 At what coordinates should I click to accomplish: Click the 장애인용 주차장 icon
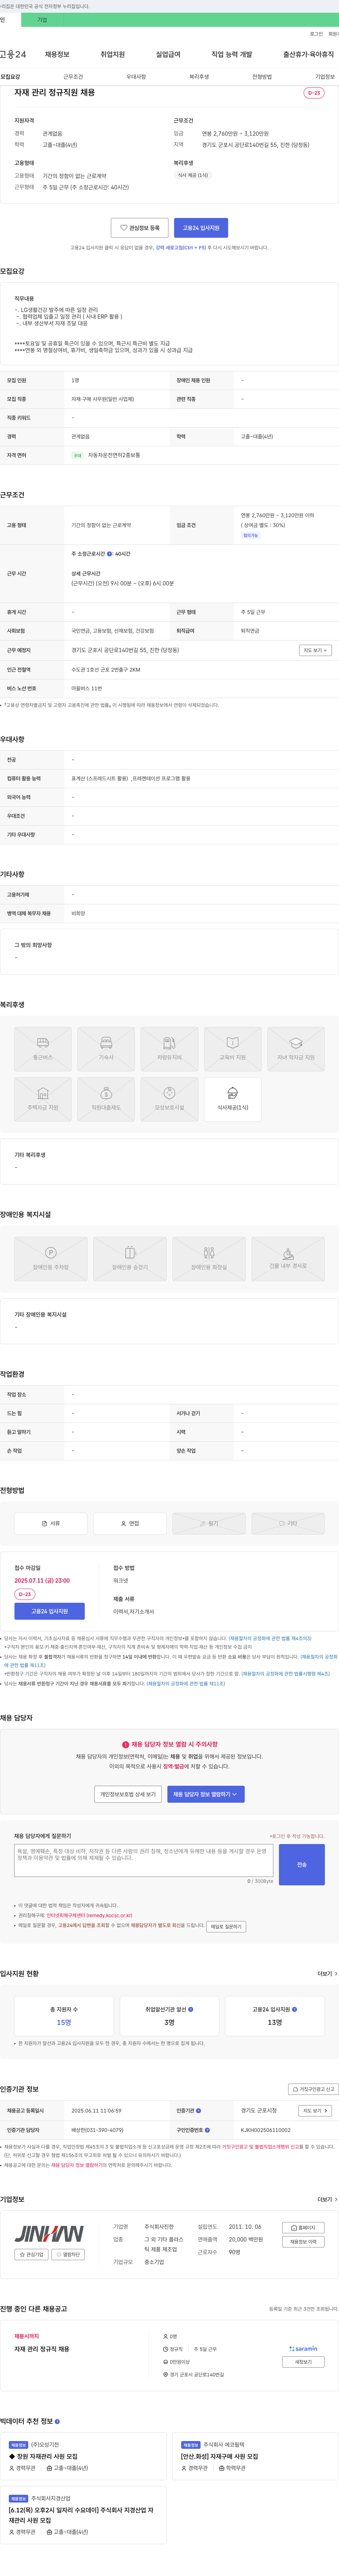click(51, 1259)
